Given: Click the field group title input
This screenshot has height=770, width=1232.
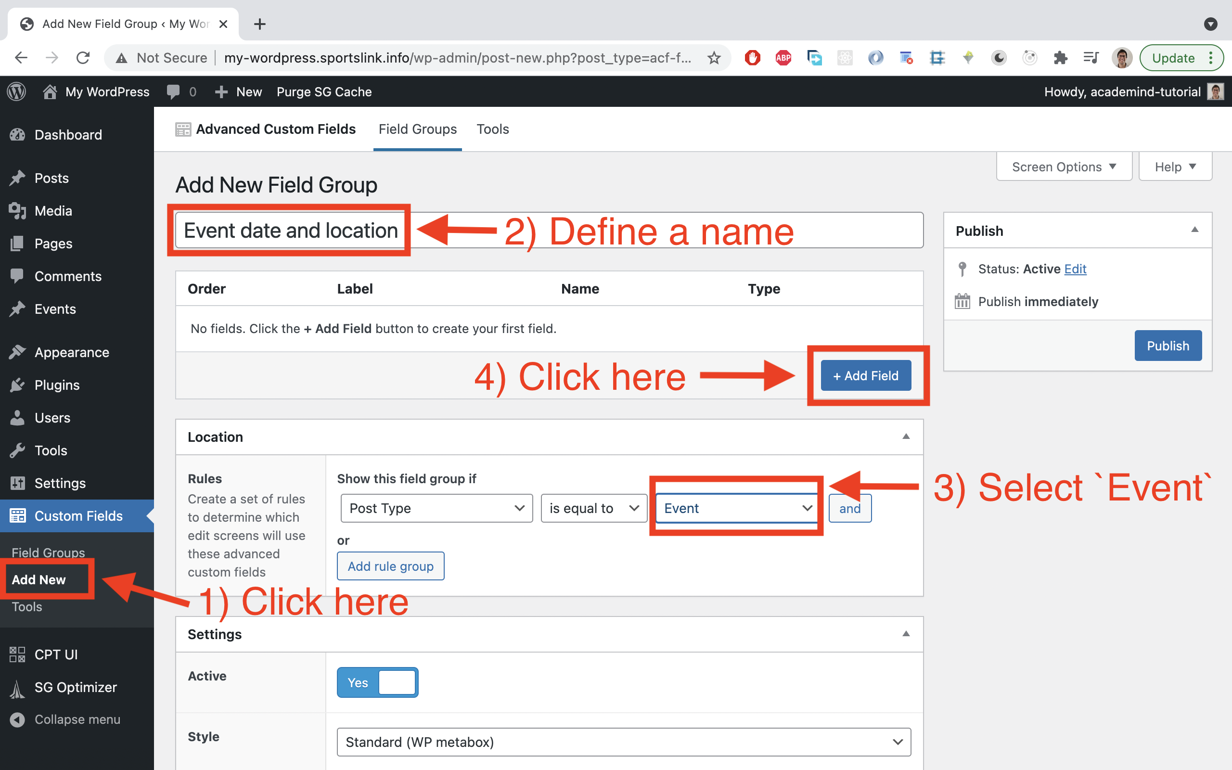Looking at the screenshot, I should click(290, 230).
